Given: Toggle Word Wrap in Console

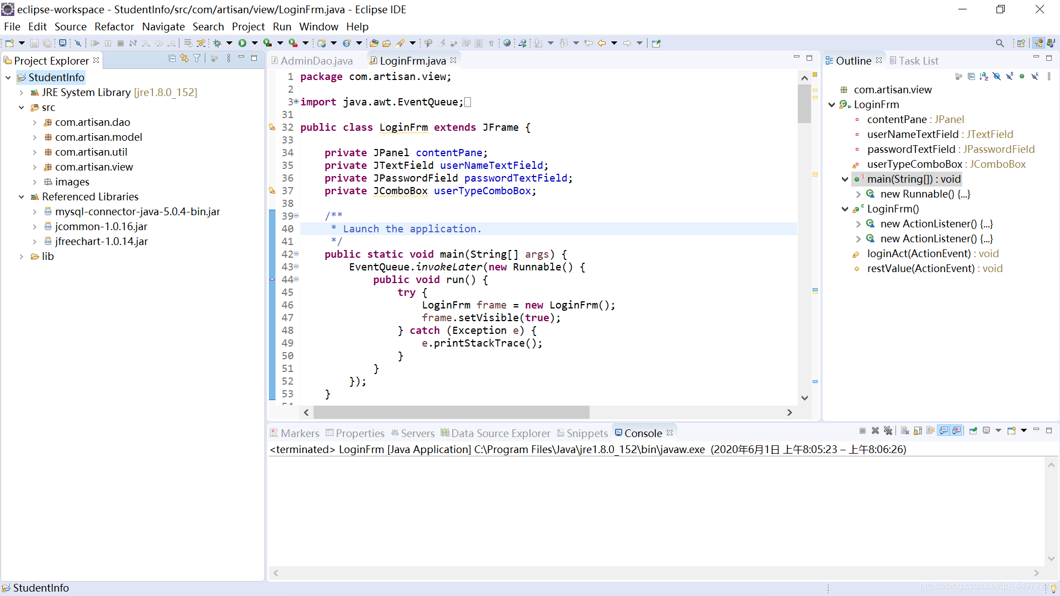Looking at the screenshot, I should 930,430.
